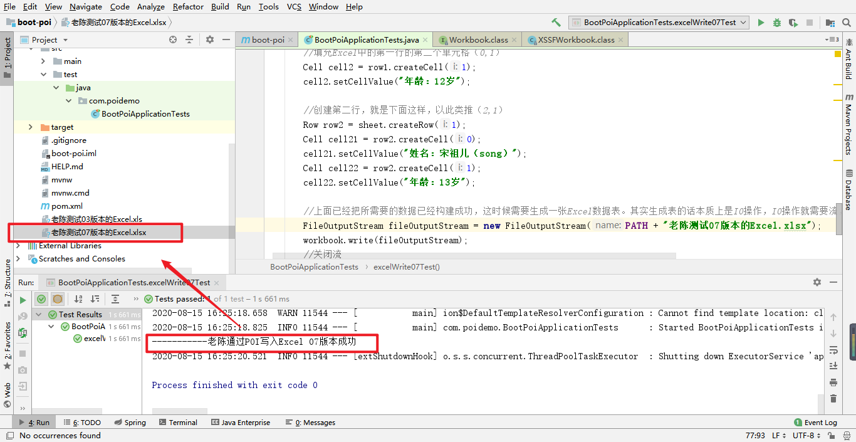
Task: Toggle auto-test in Run sidebar
Action: tap(23, 332)
